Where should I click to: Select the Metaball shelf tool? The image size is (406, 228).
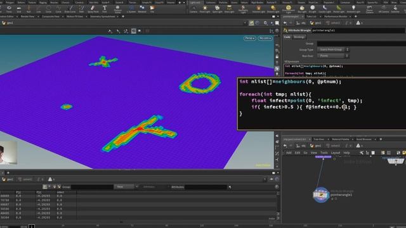coord(142,9)
